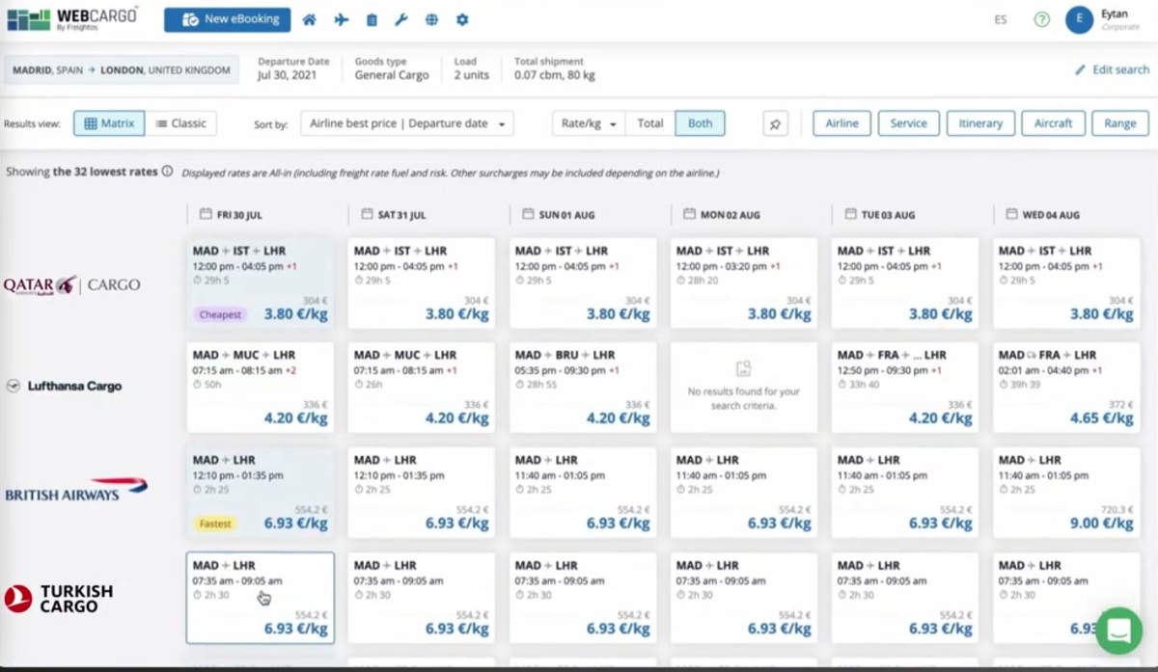This screenshot has width=1158, height=672.
Task: Open the Range filter
Action: pos(1120,123)
